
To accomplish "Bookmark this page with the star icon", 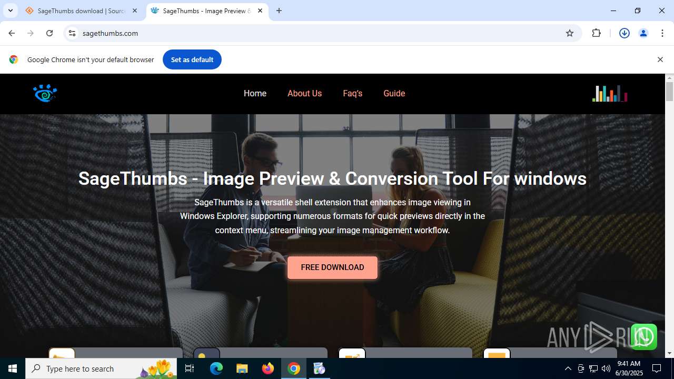I will pos(570,33).
